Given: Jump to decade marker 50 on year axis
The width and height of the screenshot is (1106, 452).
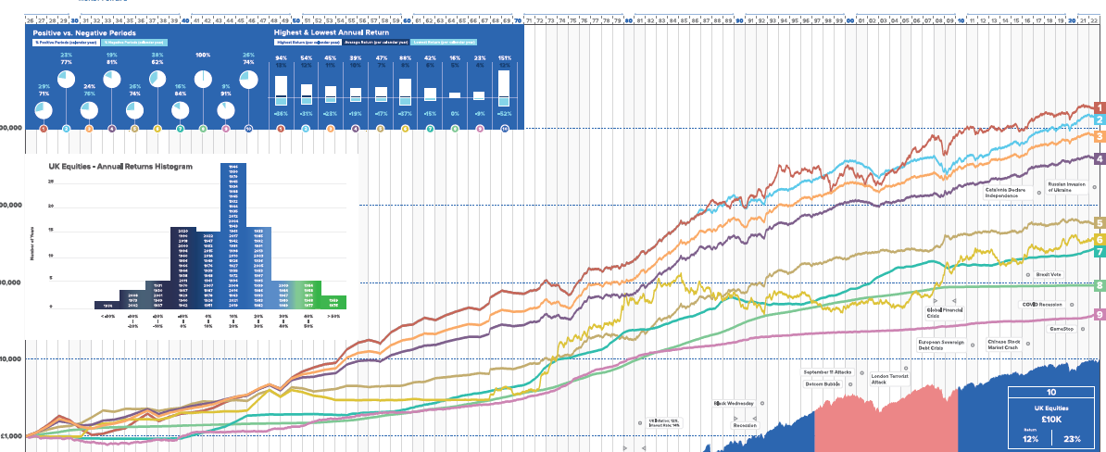Looking at the screenshot, I should pyautogui.click(x=296, y=21).
